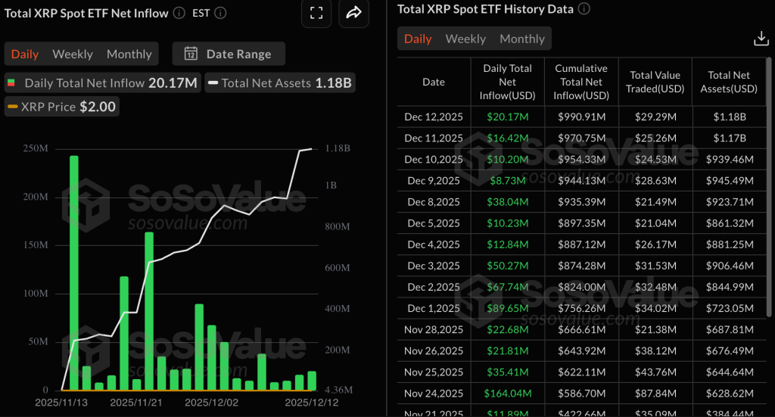The height and width of the screenshot is (417, 775).
Task: Toggle XRP Price legend series
Action: pyautogui.click(x=61, y=107)
